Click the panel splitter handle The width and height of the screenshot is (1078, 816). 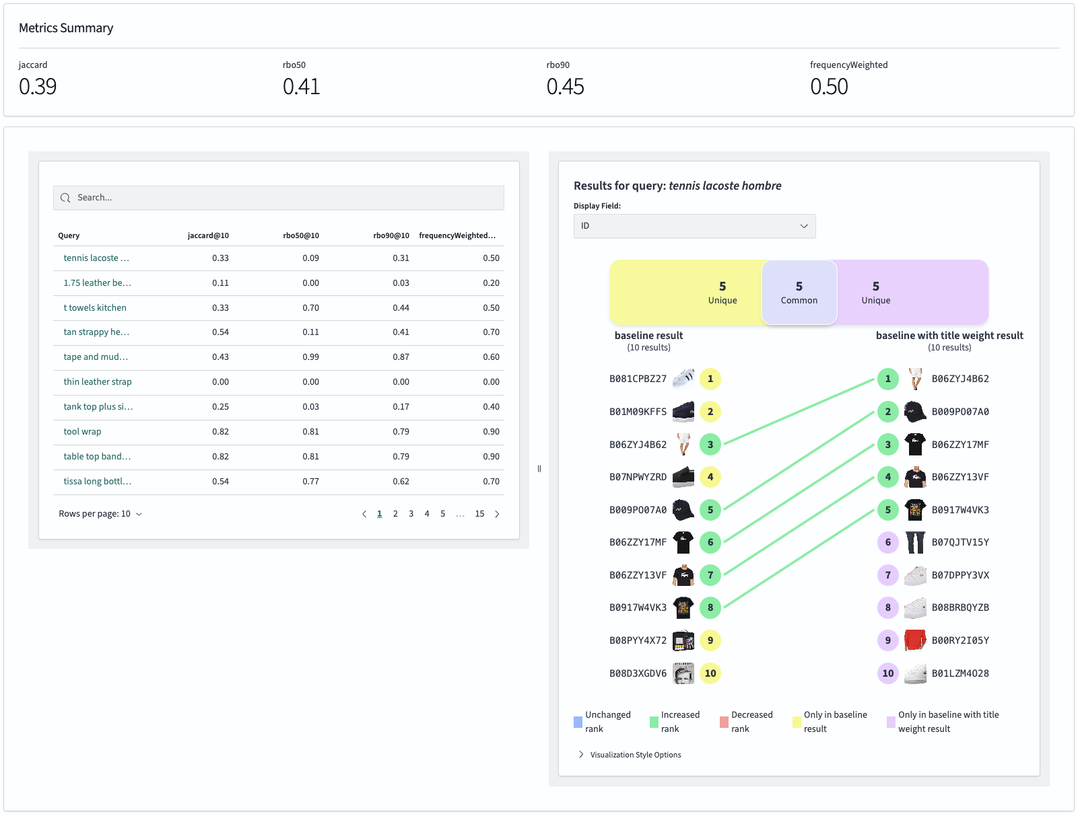click(x=539, y=469)
